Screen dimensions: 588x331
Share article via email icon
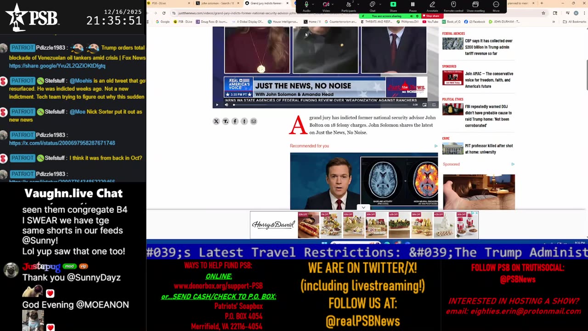pos(253,121)
